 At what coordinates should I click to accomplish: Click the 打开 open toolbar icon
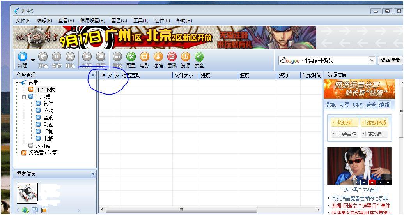coord(87,57)
